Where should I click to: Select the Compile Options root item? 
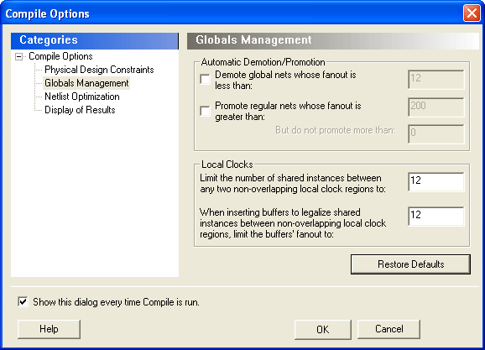60,56
